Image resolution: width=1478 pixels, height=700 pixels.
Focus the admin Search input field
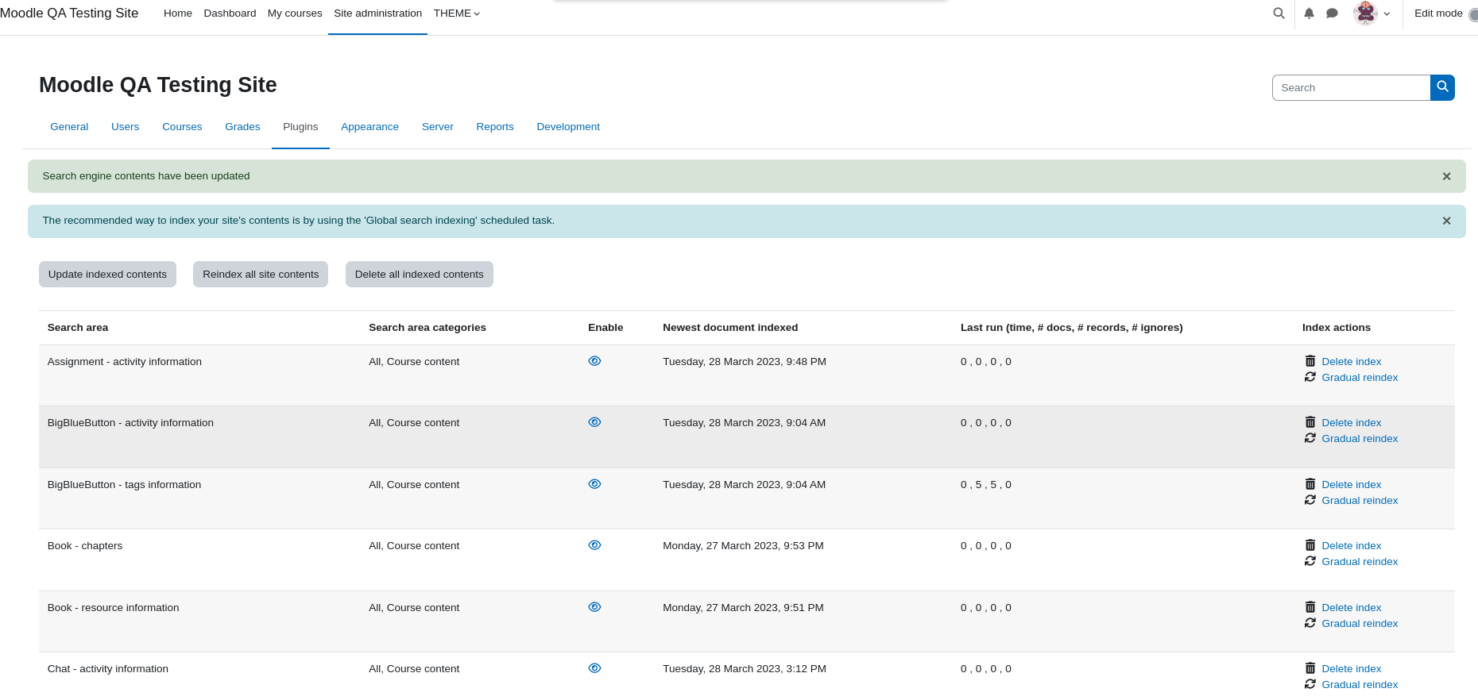(x=1351, y=87)
